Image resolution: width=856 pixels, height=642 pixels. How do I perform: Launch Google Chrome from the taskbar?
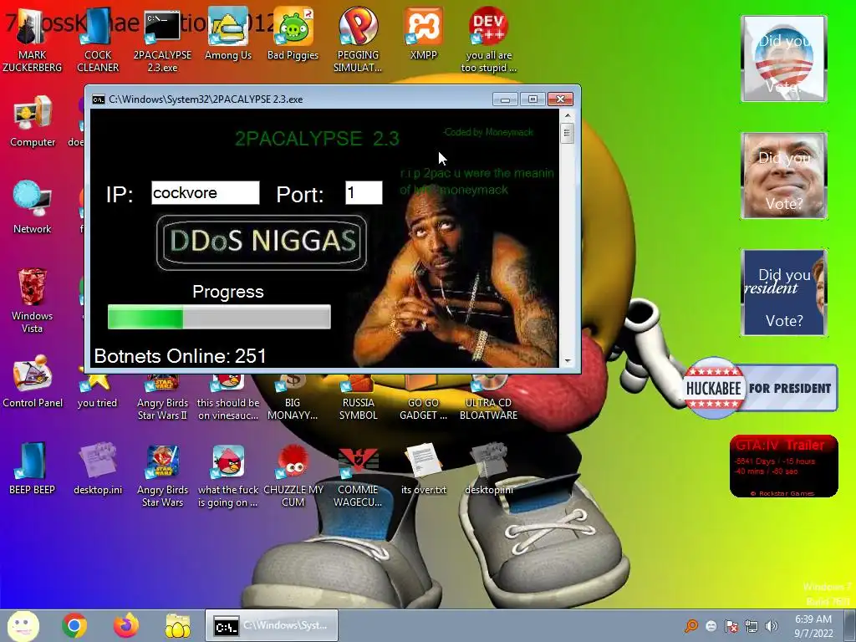74,625
